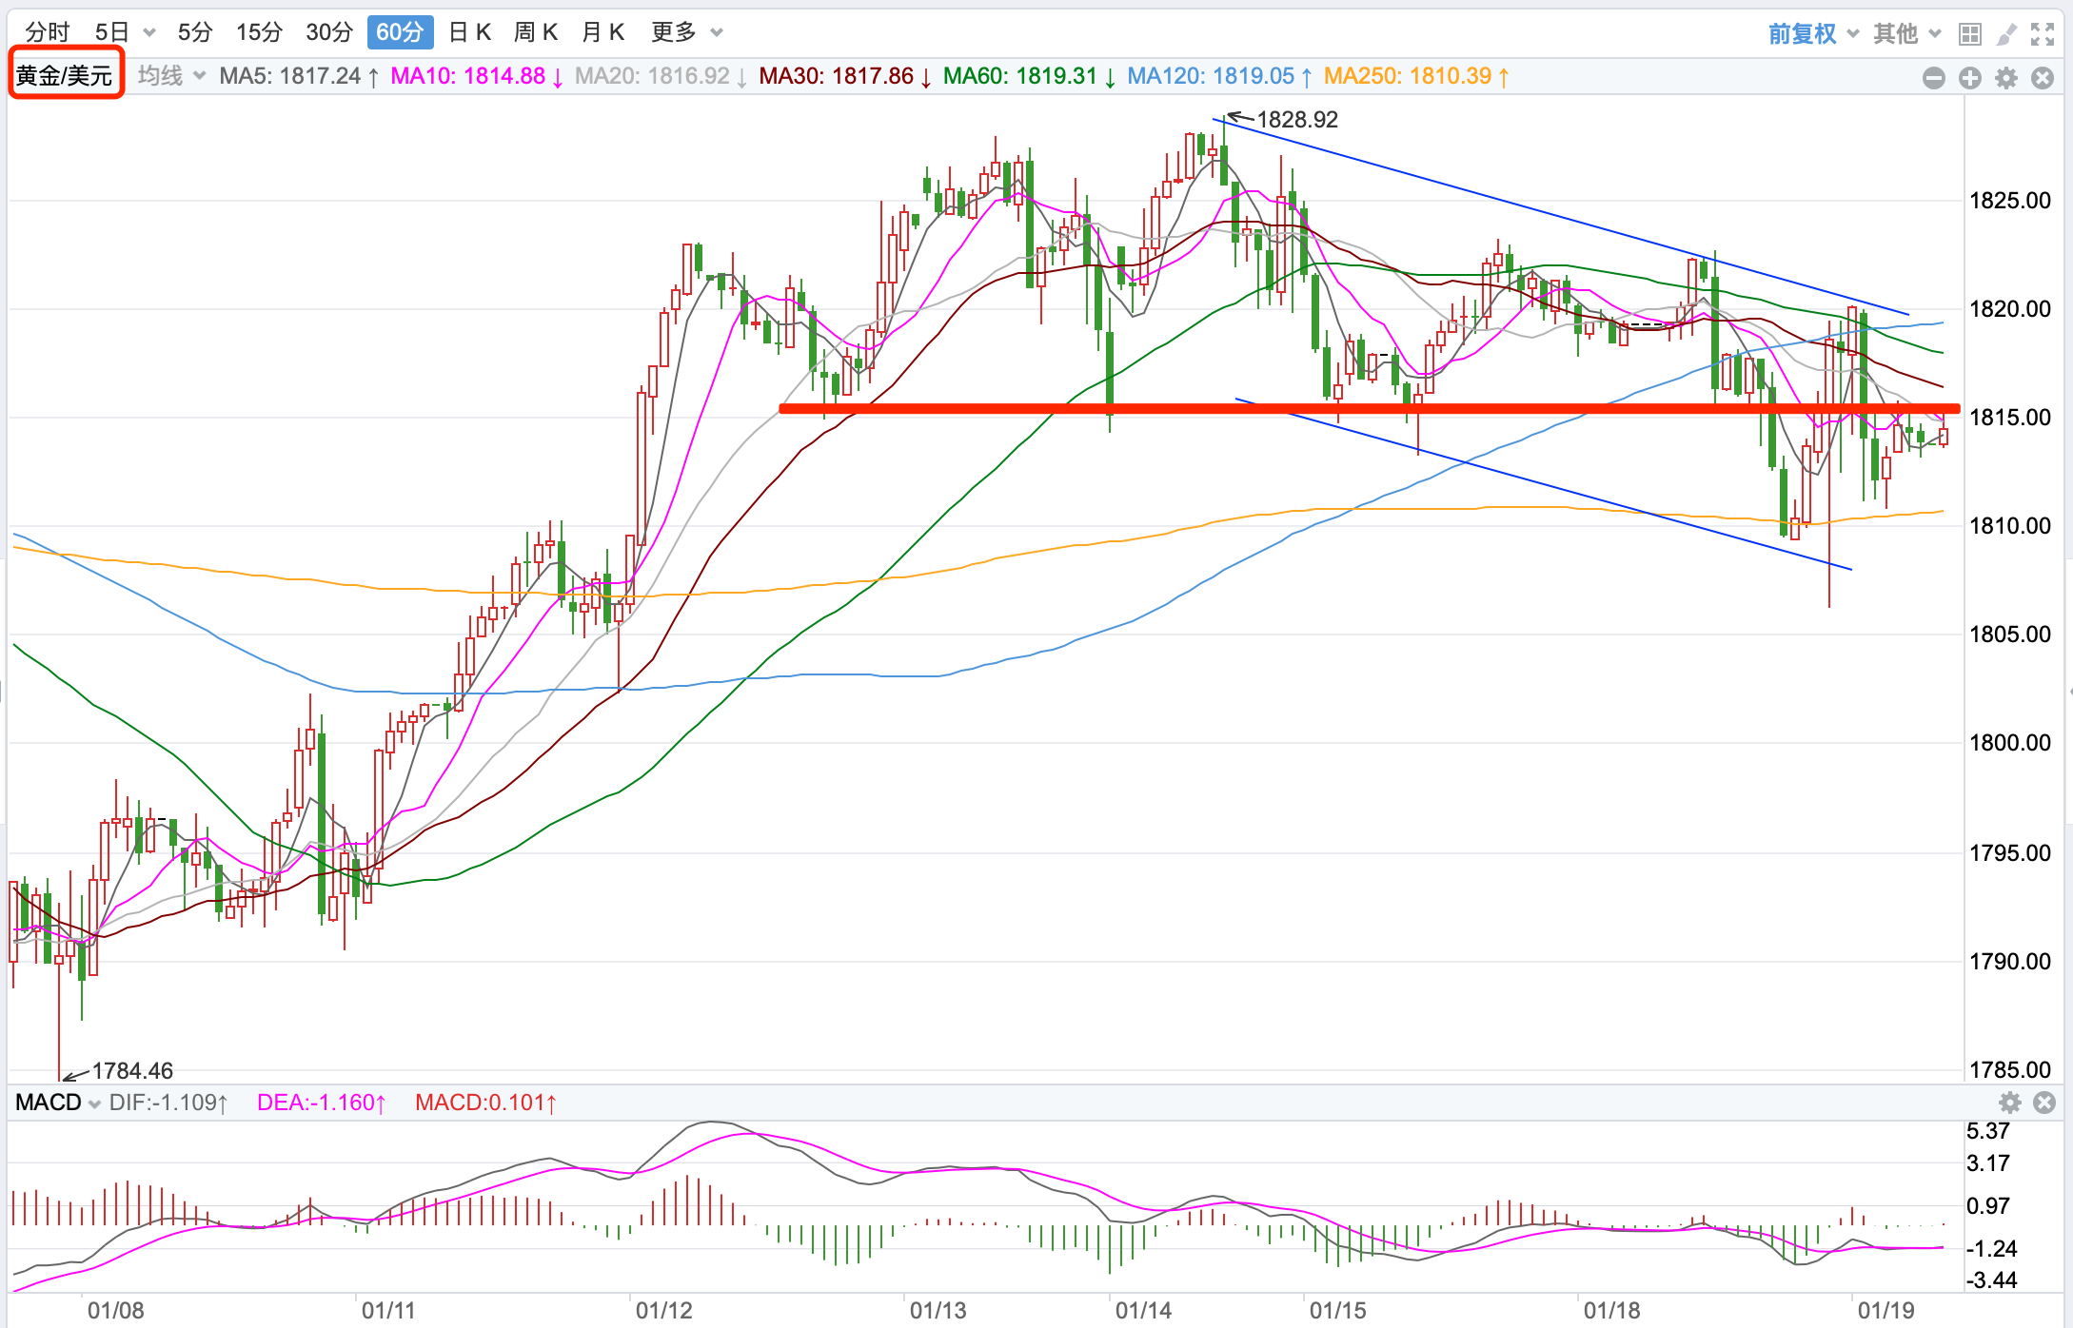Open moving average settings gear

2006,78
